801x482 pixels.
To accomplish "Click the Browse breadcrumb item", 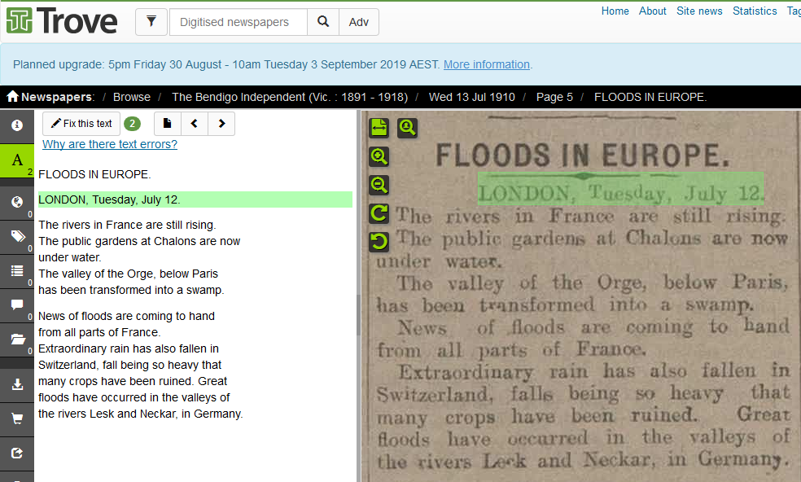I will (x=132, y=97).
